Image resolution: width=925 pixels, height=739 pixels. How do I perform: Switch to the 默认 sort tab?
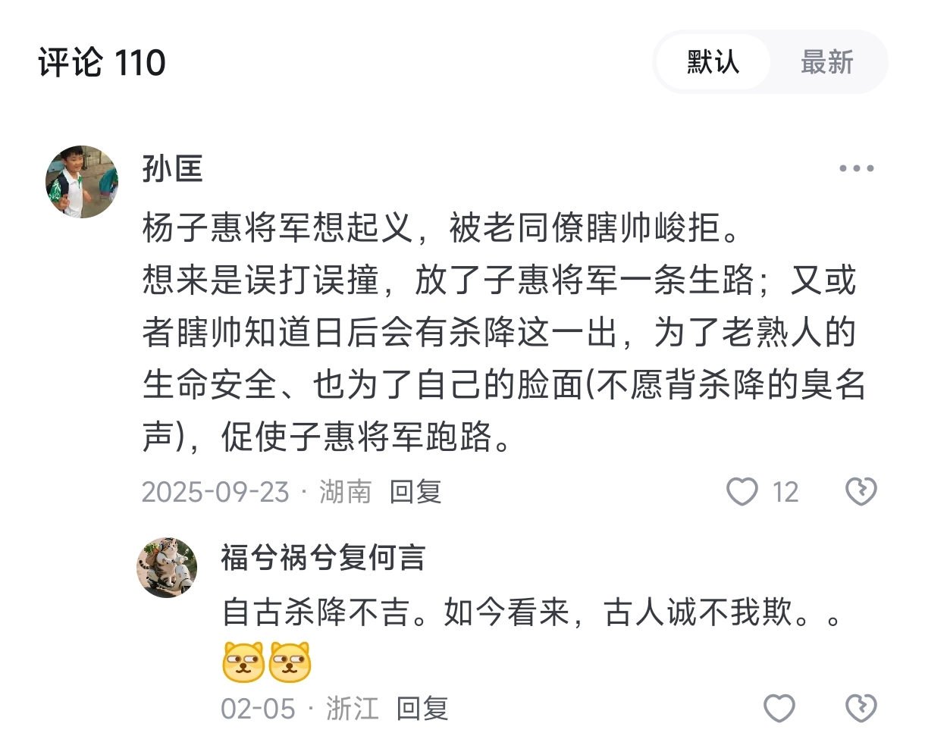pos(713,62)
